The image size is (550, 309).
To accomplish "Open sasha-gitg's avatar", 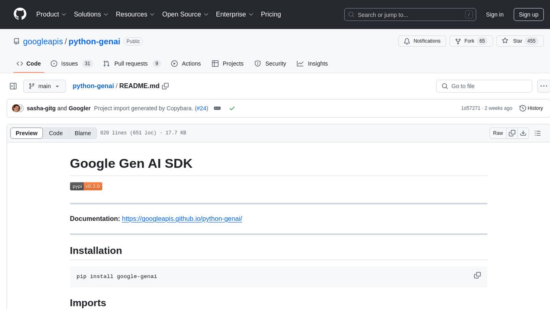I will 16,108.
